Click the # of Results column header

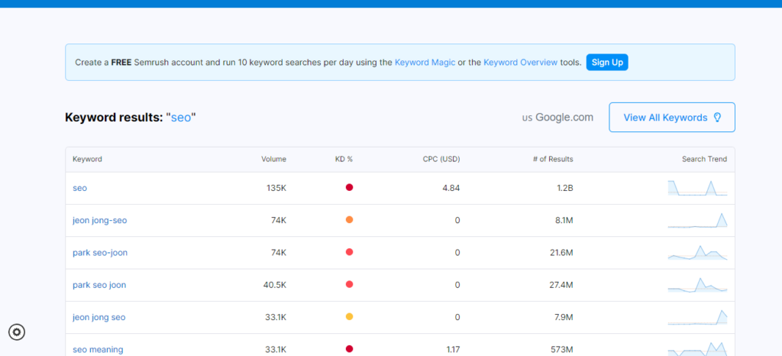click(553, 159)
